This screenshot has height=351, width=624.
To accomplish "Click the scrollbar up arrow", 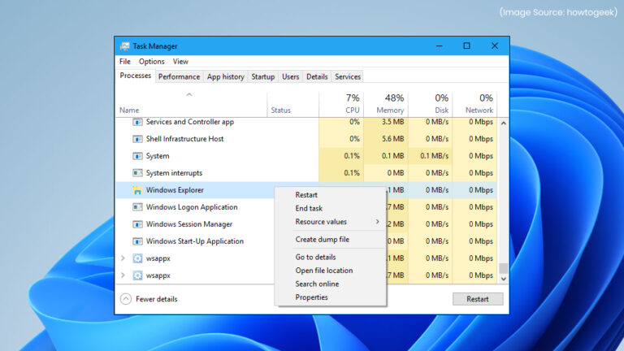I will coord(504,123).
